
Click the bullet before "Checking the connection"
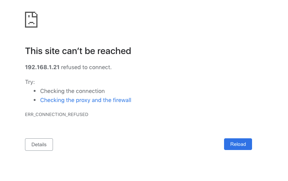click(x=35, y=91)
